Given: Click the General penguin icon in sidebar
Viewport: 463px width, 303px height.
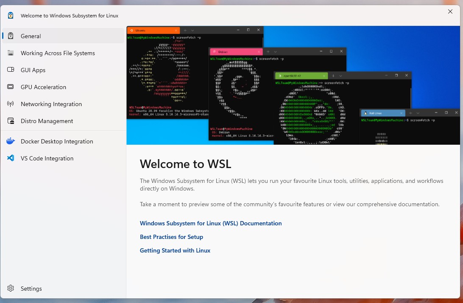Looking at the screenshot, I should point(11,36).
